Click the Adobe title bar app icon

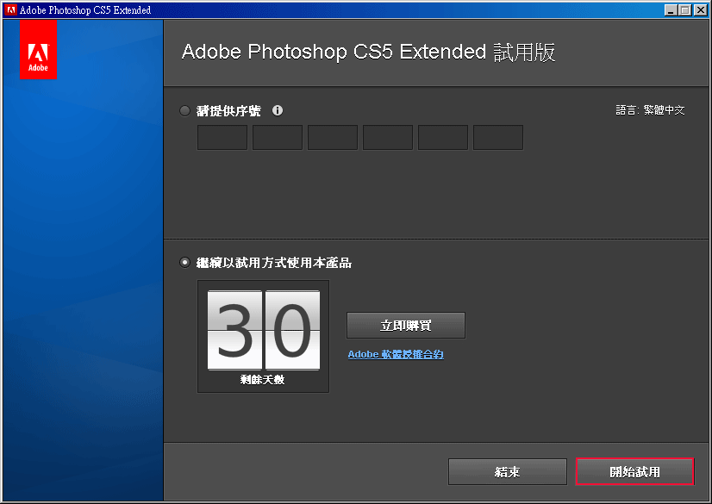(11, 10)
